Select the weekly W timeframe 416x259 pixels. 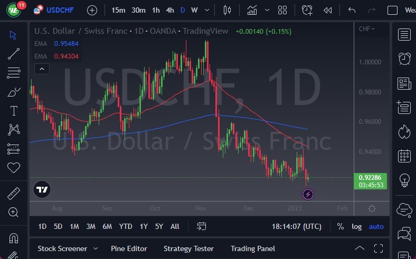(194, 11)
